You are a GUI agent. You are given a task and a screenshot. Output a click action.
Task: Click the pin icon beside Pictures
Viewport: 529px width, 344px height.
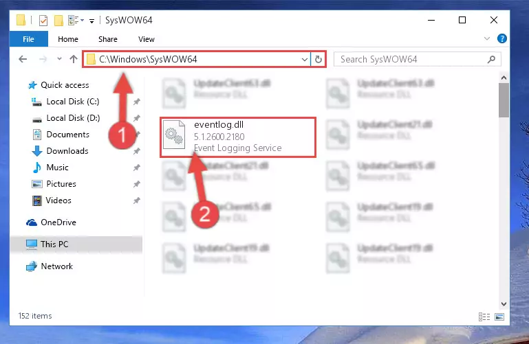click(x=137, y=184)
